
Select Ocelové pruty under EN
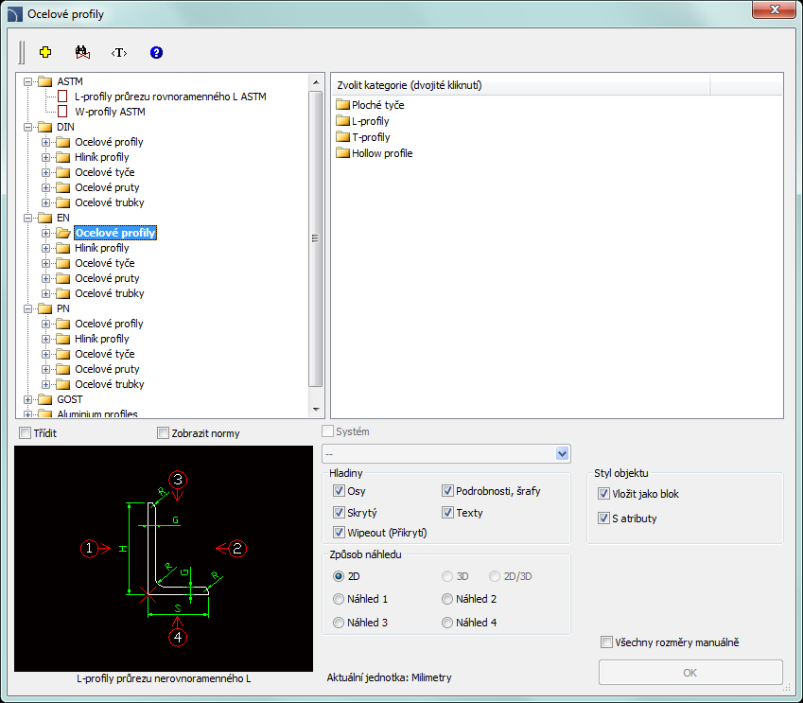click(107, 278)
